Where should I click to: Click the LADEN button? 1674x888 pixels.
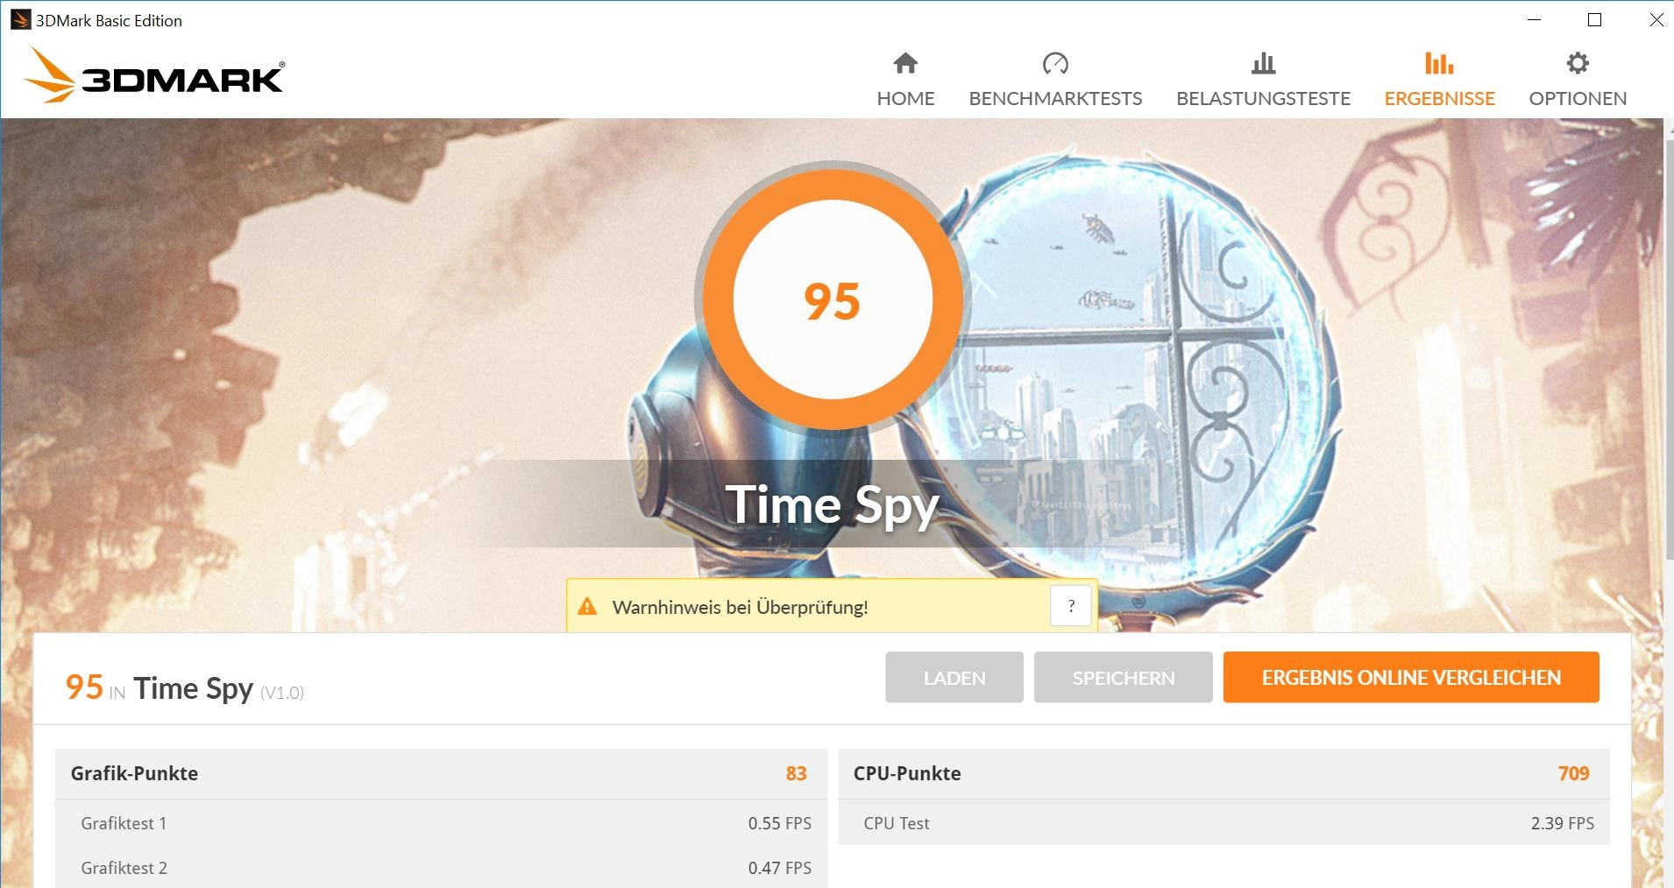(x=954, y=677)
